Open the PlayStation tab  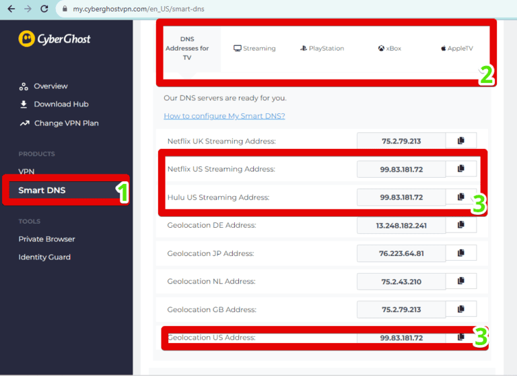(x=322, y=49)
